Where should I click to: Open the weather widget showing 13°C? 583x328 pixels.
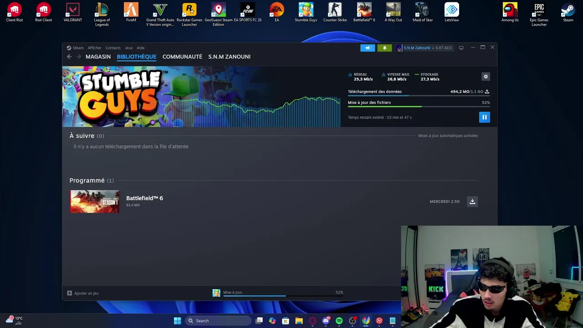click(x=15, y=320)
